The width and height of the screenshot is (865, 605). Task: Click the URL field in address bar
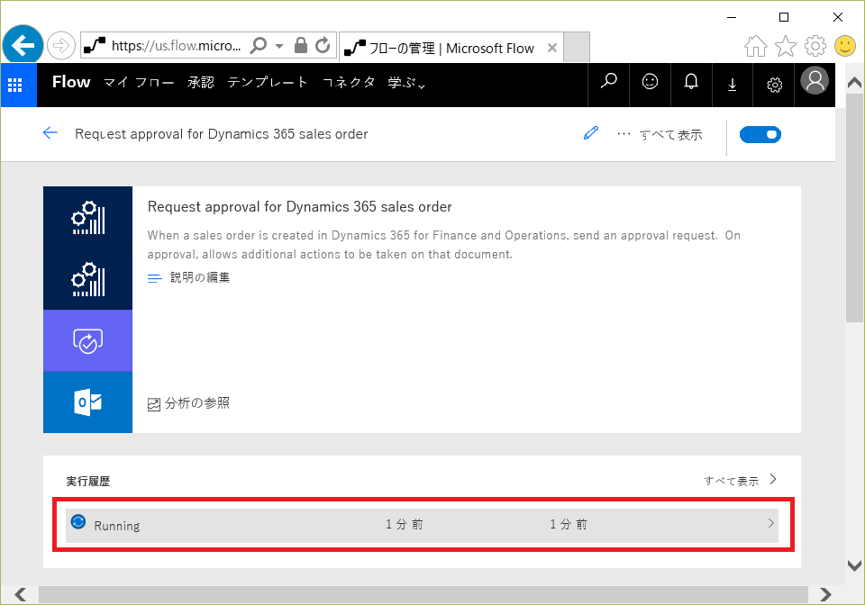click(176, 45)
